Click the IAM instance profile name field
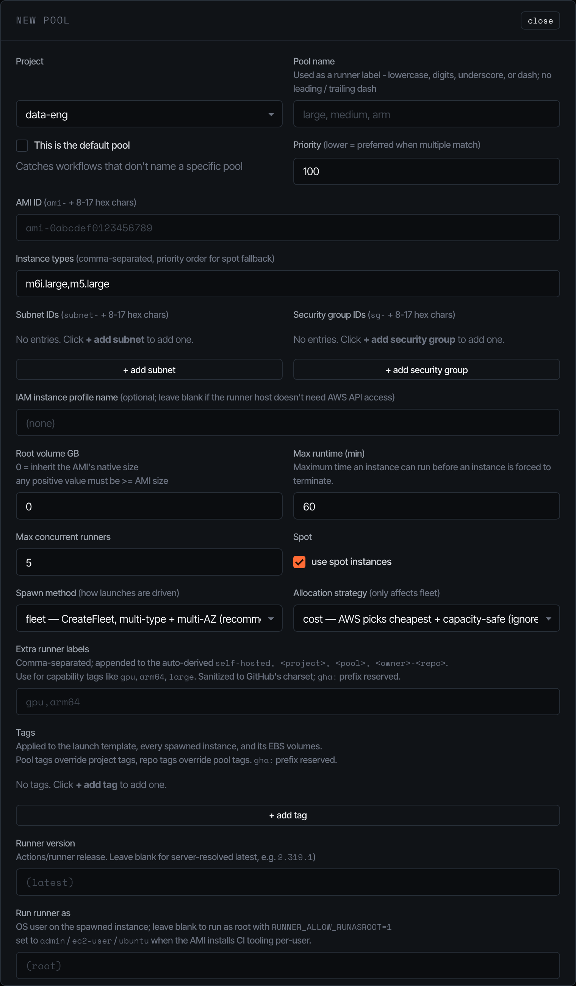 click(288, 422)
